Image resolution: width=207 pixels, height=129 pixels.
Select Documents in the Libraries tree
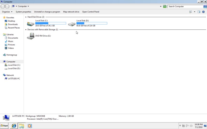tap(13, 38)
